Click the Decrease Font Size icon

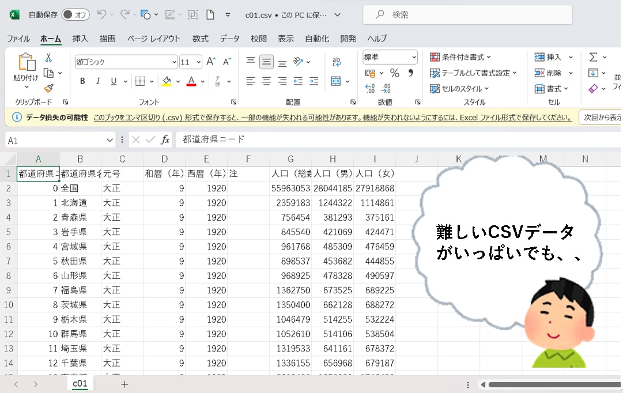227,62
